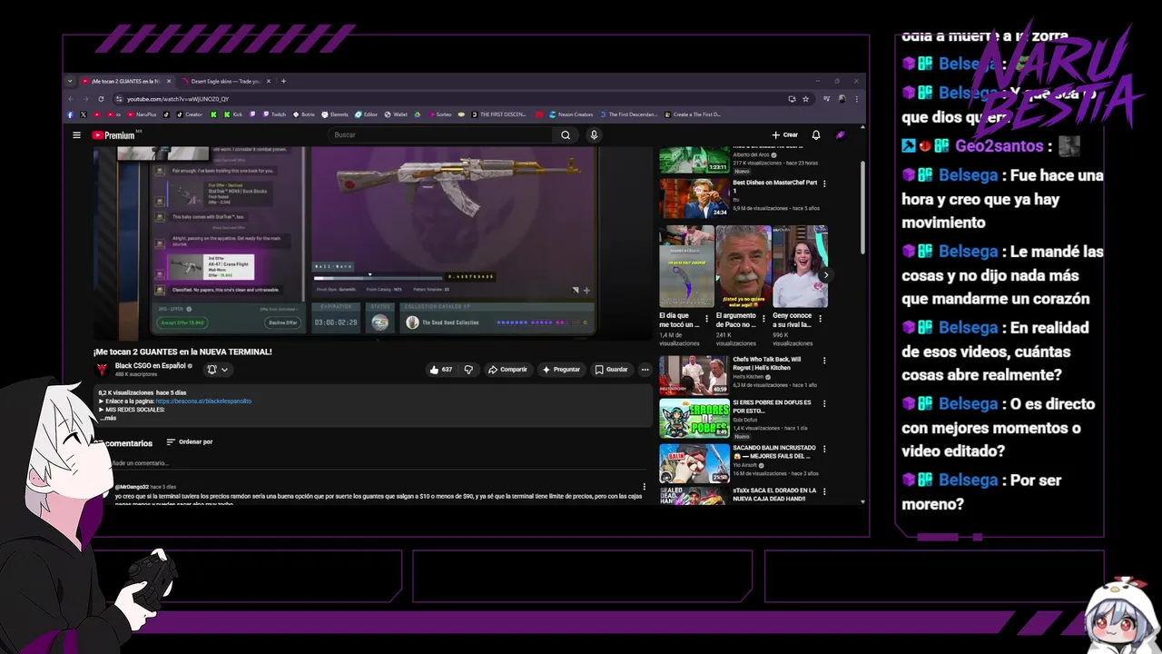The width and height of the screenshot is (1162, 654).
Task: Close the Desert Eagle skins tab
Action: tap(269, 81)
